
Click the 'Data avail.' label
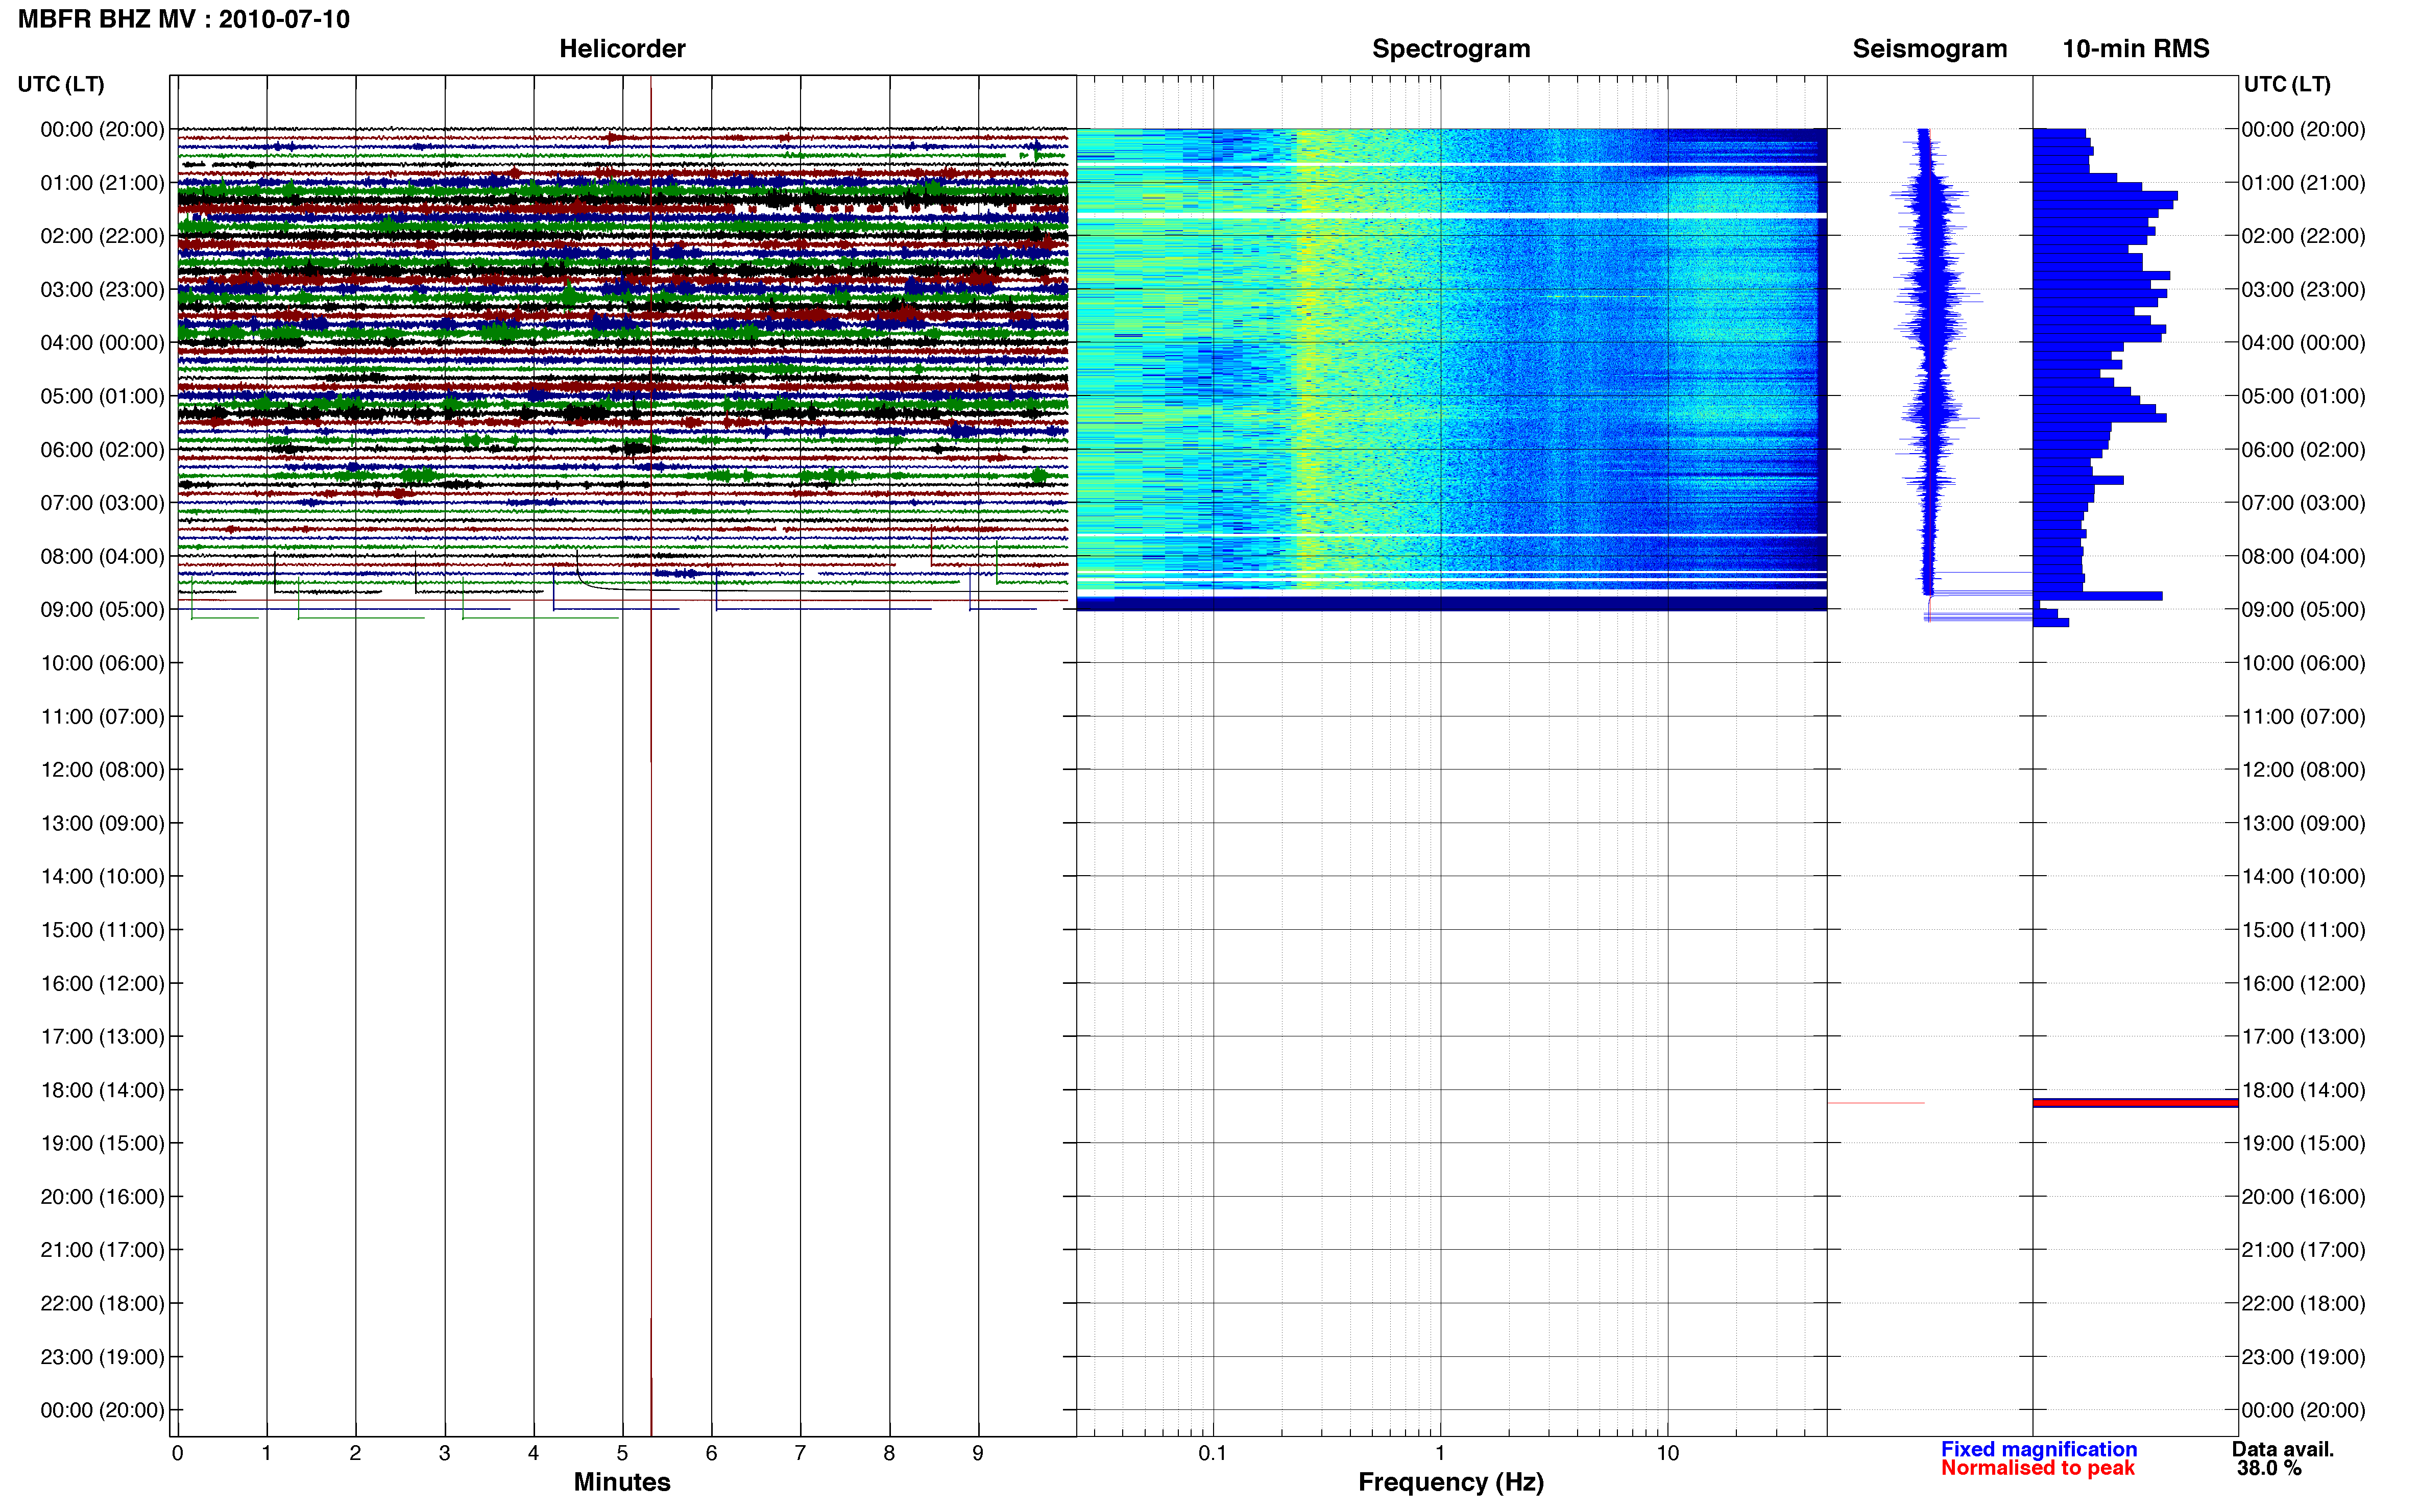tap(2283, 1449)
